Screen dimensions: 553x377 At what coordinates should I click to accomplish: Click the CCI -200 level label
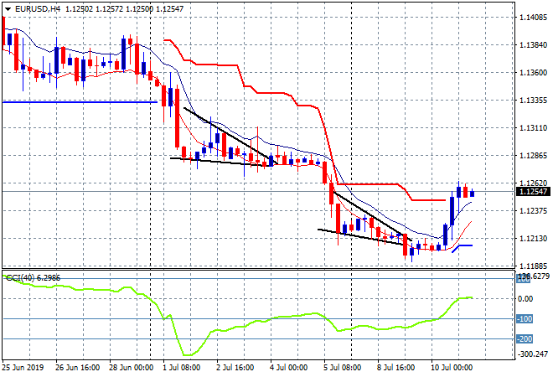click(x=525, y=339)
